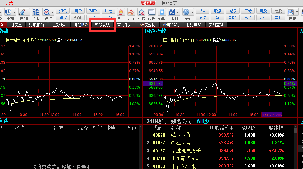Open the 全球 global markets globe icon

[x=186, y=12]
